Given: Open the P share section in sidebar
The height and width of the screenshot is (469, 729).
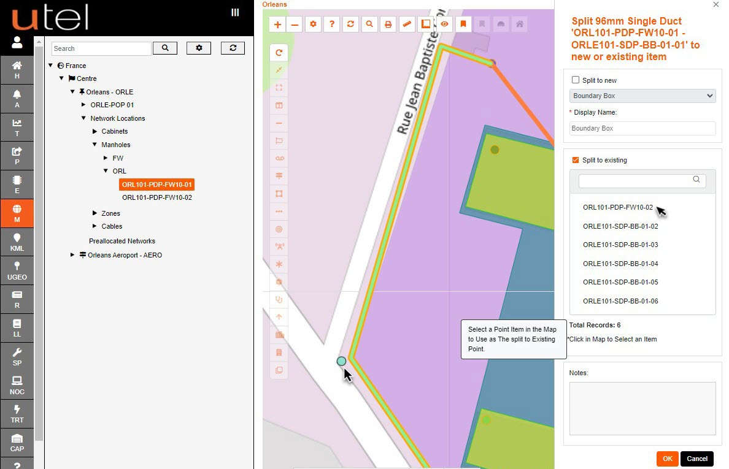Looking at the screenshot, I should pyautogui.click(x=17, y=156).
